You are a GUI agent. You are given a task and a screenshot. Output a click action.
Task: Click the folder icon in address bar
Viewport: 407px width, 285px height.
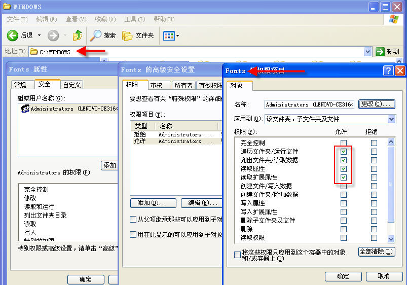pyautogui.click(x=34, y=52)
